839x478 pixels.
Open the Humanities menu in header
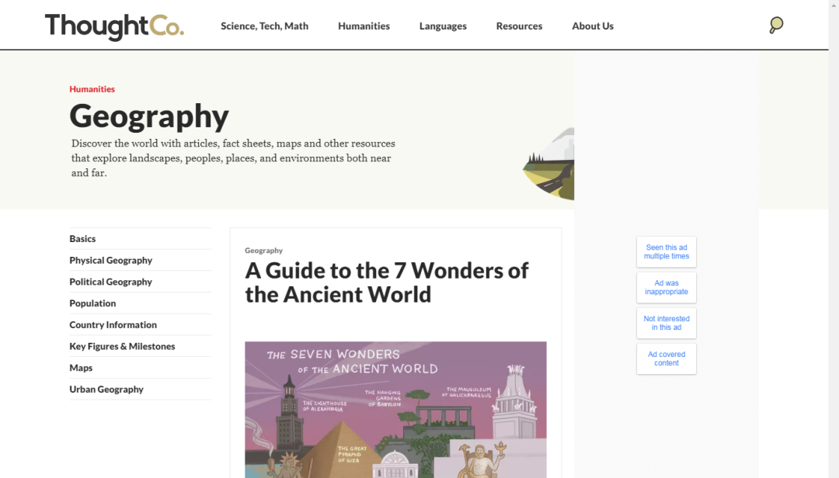click(364, 26)
